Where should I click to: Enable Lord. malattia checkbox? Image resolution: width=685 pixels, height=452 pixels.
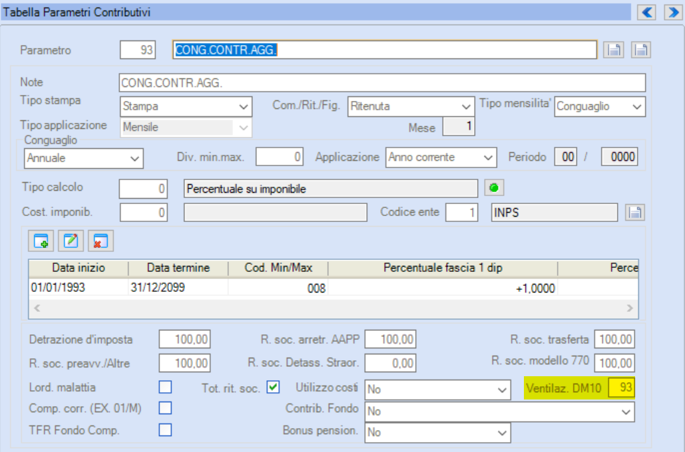click(x=165, y=387)
